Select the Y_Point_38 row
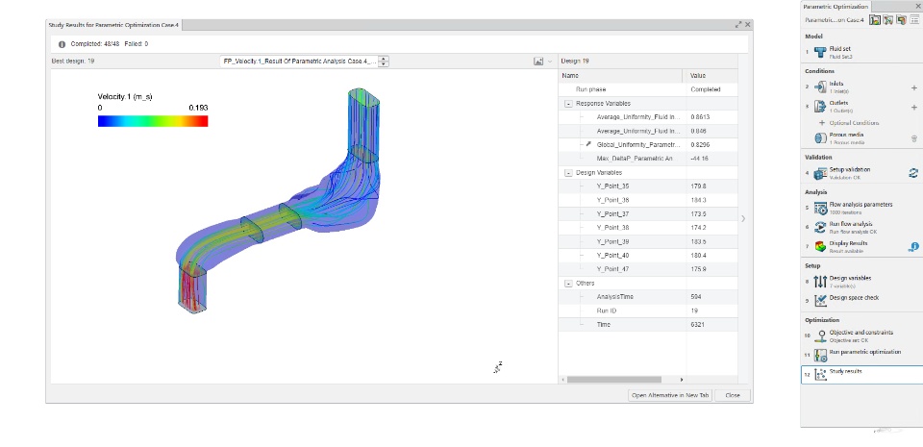 click(x=648, y=228)
